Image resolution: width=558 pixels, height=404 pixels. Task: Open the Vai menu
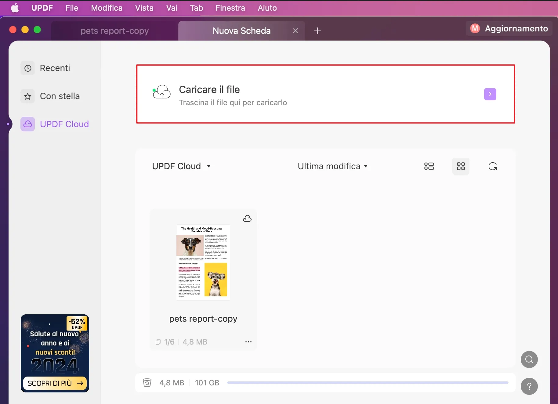click(x=172, y=8)
